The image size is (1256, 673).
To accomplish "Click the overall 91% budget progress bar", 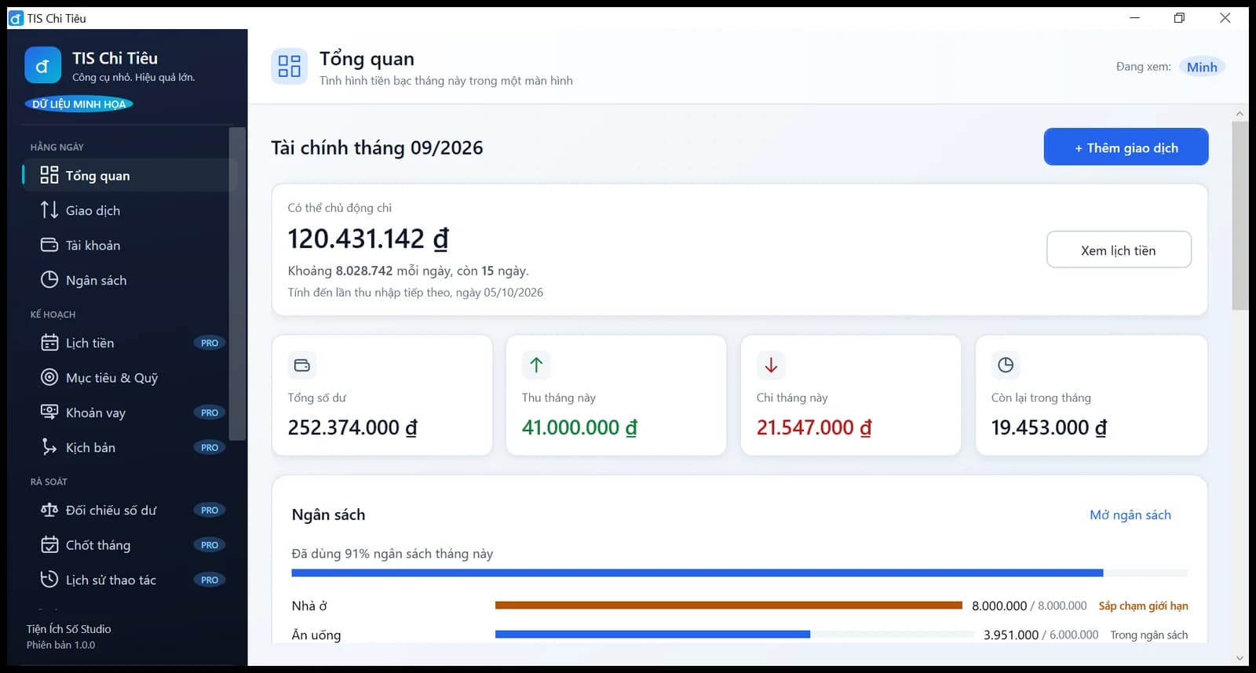I will (x=739, y=573).
